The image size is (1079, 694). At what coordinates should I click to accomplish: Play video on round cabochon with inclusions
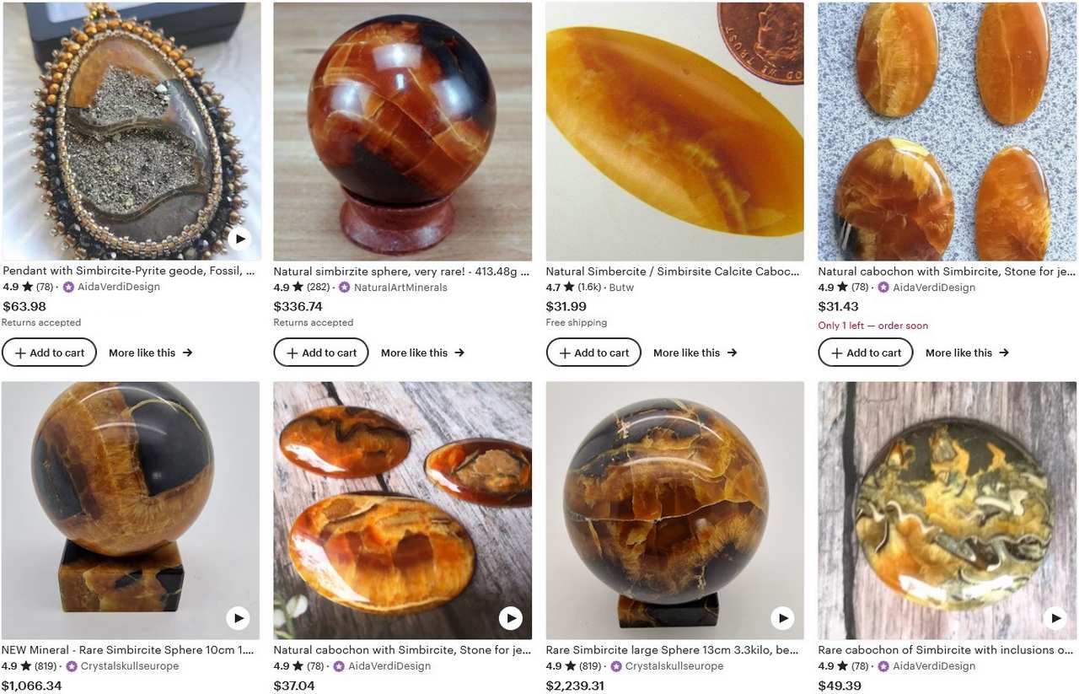coord(1055,618)
